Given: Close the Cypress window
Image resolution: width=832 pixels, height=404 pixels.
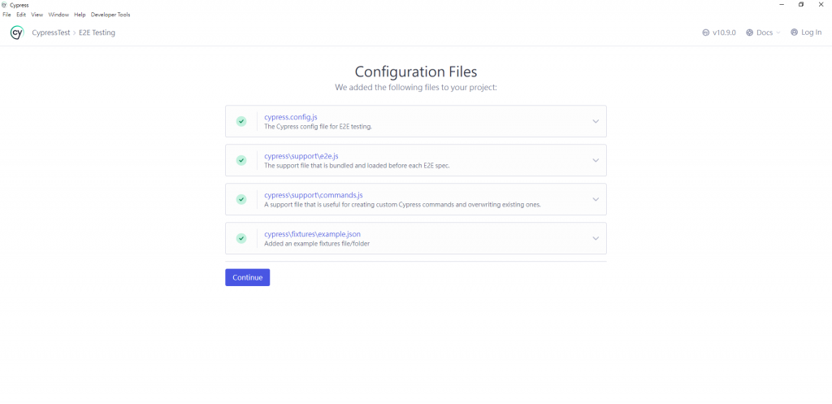Looking at the screenshot, I should [x=821, y=5].
